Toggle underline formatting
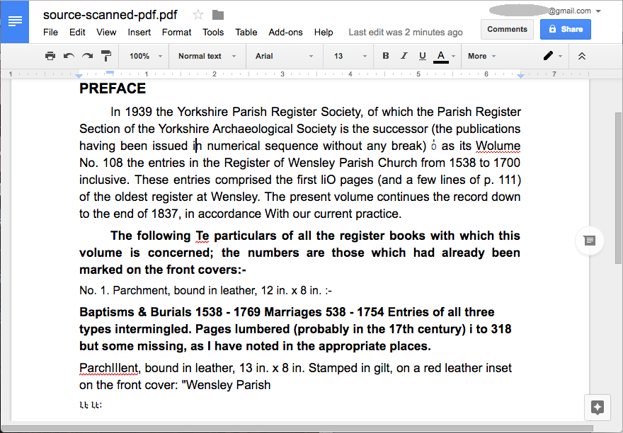The height and width of the screenshot is (433, 623). [x=423, y=56]
